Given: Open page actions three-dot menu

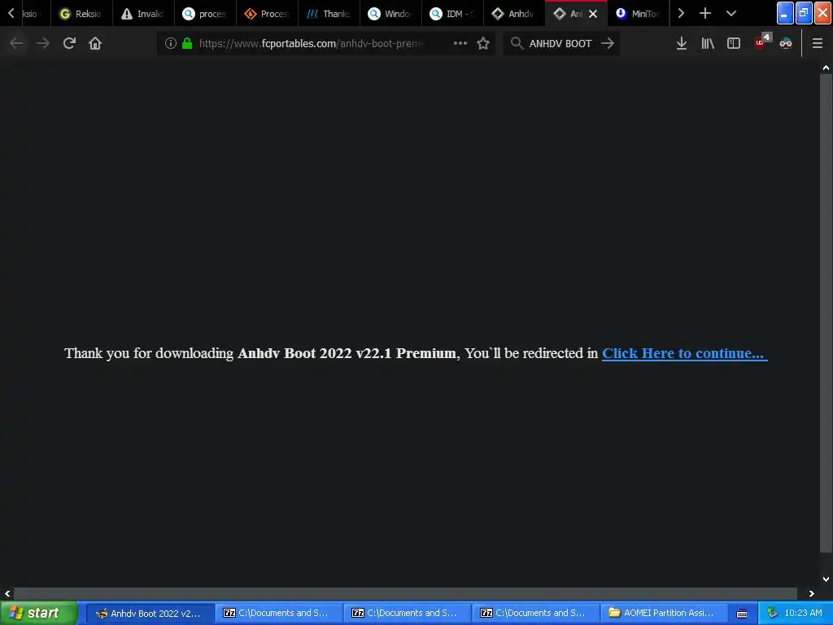Looking at the screenshot, I should pyautogui.click(x=460, y=43).
